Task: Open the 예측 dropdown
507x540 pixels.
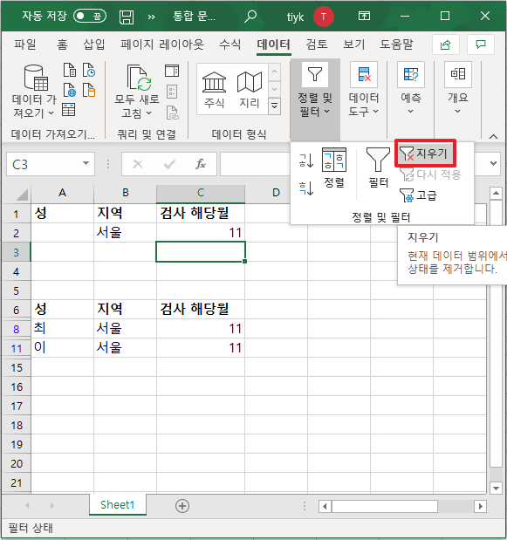Action: point(410,88)
